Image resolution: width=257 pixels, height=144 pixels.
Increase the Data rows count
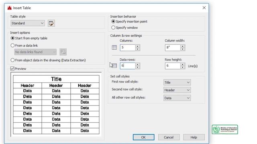pyautogui.click(x=138, y=64)
